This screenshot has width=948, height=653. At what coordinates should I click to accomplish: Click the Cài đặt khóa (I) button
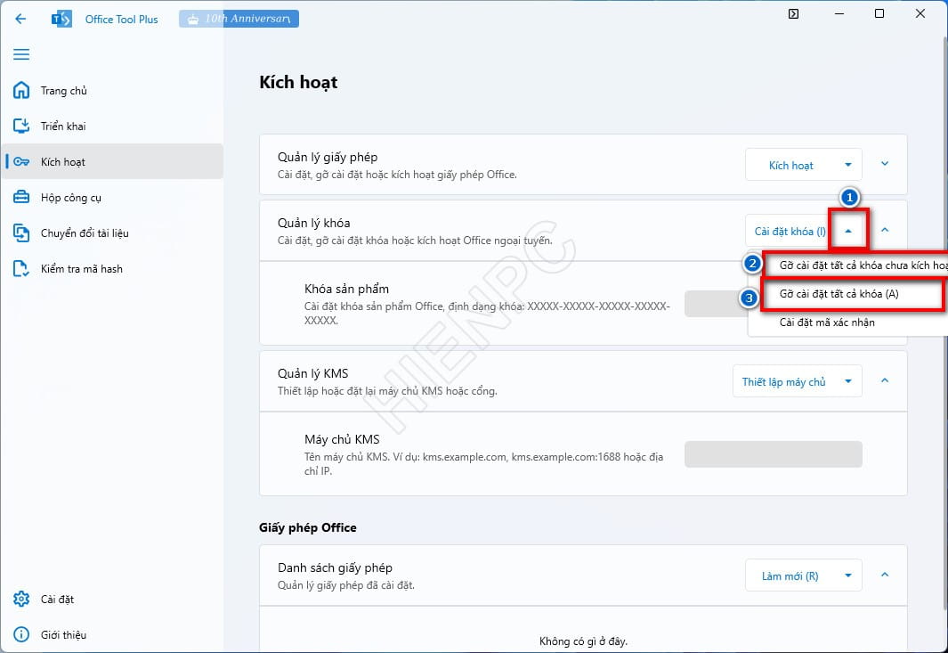(x=789, y=232)
